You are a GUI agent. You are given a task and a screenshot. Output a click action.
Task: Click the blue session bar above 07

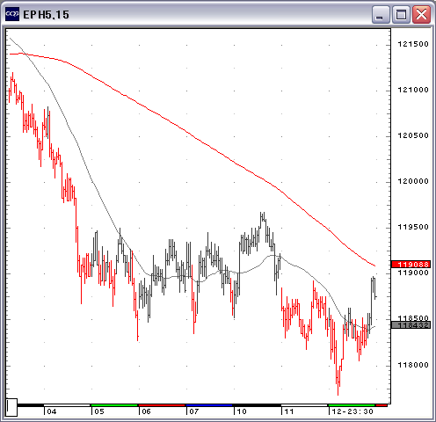(x=209, y=405)
